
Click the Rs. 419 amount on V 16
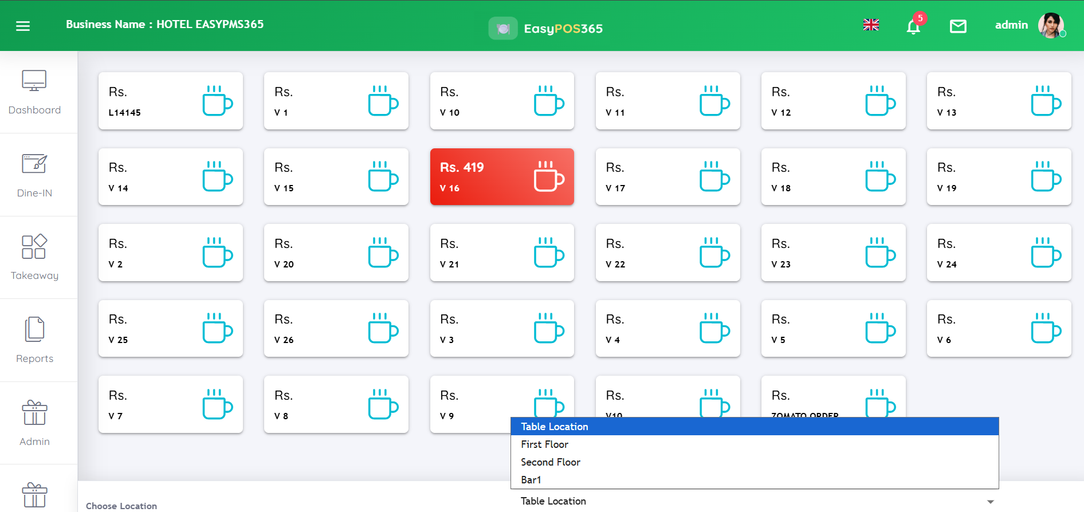[x=462, y=167]
